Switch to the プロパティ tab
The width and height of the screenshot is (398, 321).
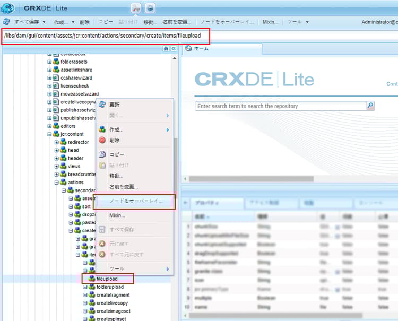pos(217,203)
